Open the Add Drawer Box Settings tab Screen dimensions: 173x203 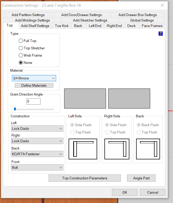137,15
